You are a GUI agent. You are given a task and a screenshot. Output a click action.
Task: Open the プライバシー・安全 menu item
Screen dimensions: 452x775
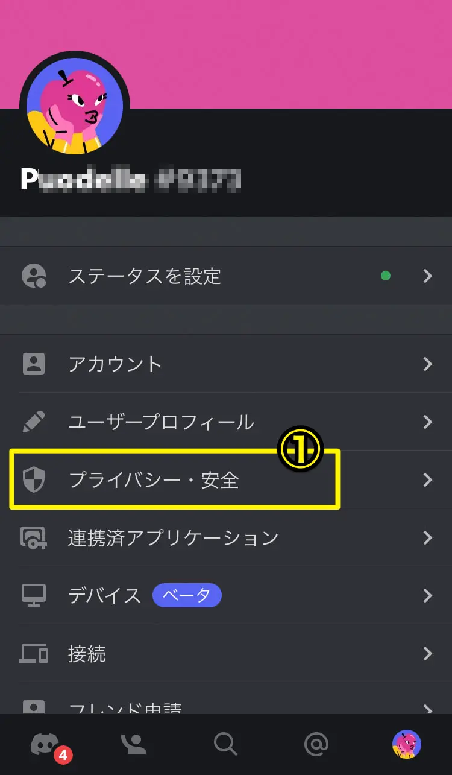click(226, 479)
